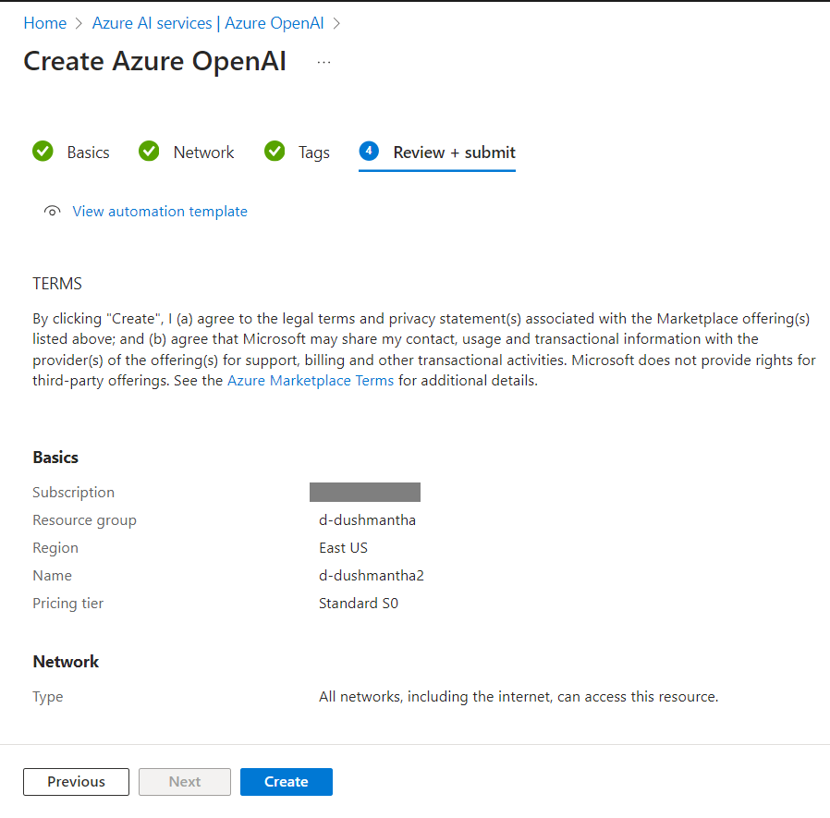This screenshot has width=830, height=818.
Task: Click the Create button
Action: tap(286, 781)
